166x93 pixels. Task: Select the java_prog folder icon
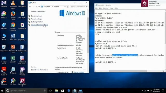(x=22, y=15)
